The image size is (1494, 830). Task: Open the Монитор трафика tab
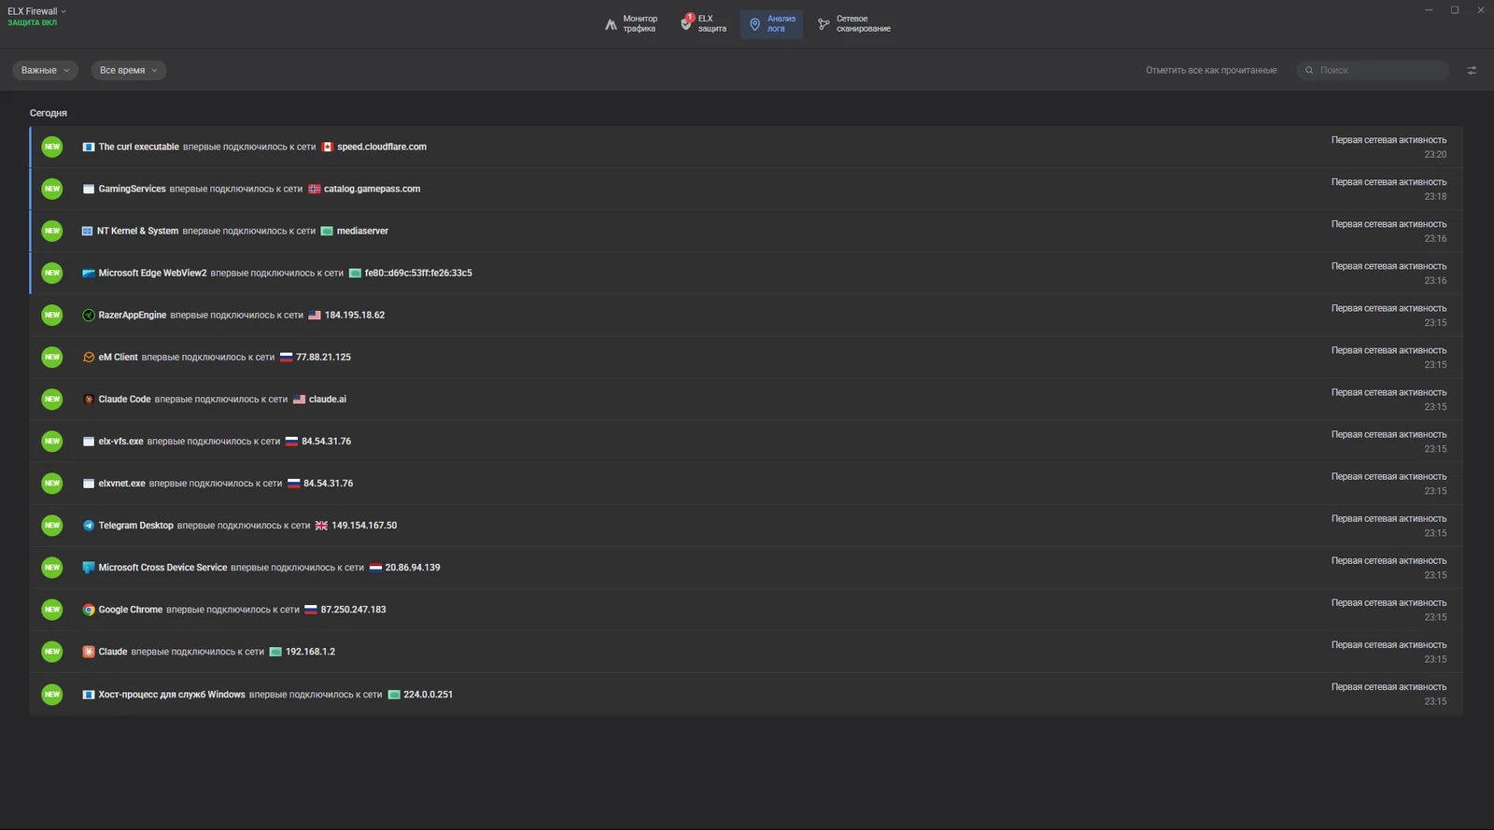pyautogui.click(x=631, y=23)
